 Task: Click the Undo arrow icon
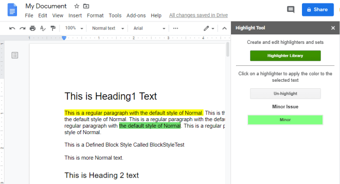[12, 28]
